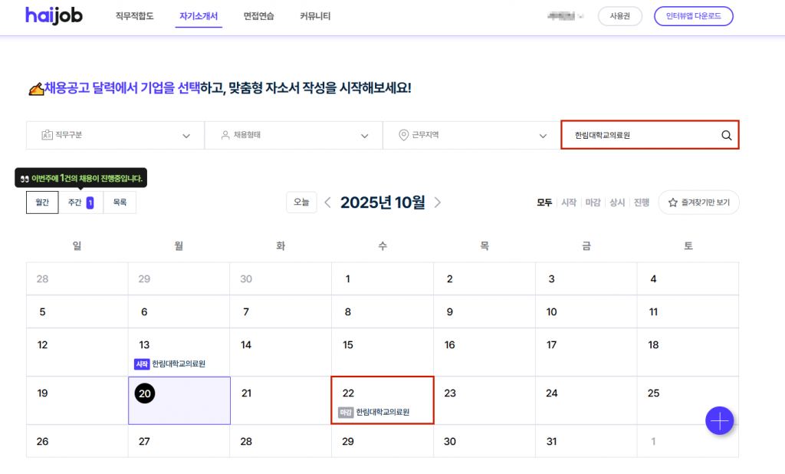
Task: Switch to 주간 weekly view
Action: point(80,202)
